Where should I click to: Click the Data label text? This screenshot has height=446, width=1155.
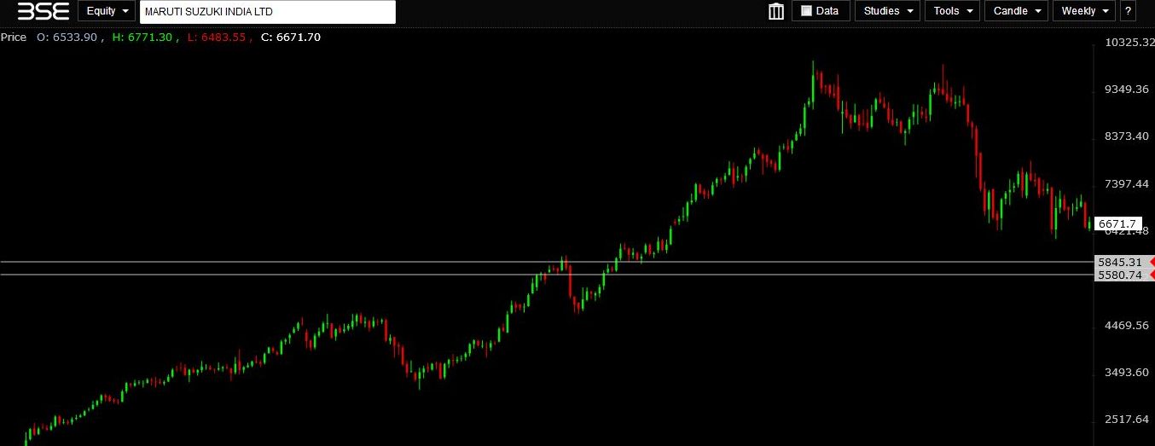coord(827,11)
